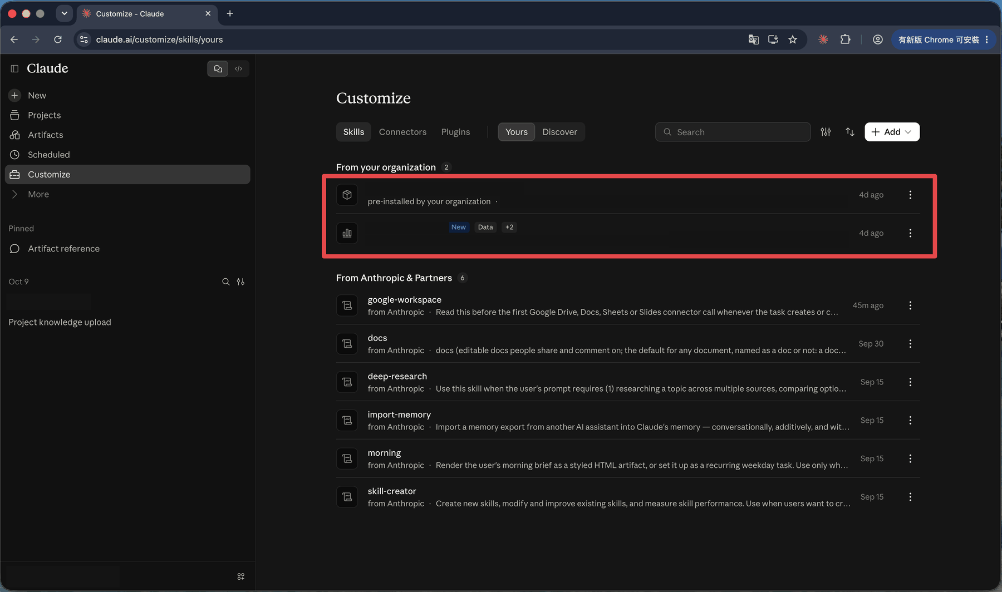Open Projects in sidebar
The height and width of the screenshot is (592, 1002).
click(x=127, y=115)
